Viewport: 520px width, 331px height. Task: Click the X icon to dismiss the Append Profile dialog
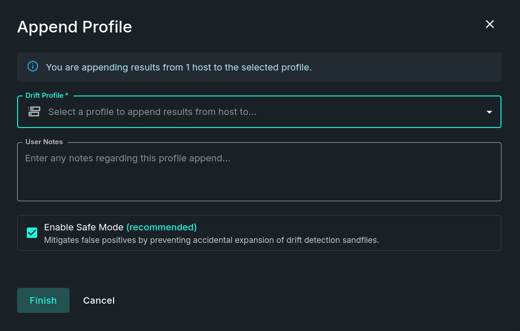pos(490,24)
